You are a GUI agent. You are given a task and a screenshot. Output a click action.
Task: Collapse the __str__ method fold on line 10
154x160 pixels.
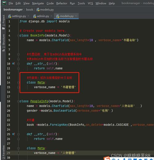(x=18, y=64)
